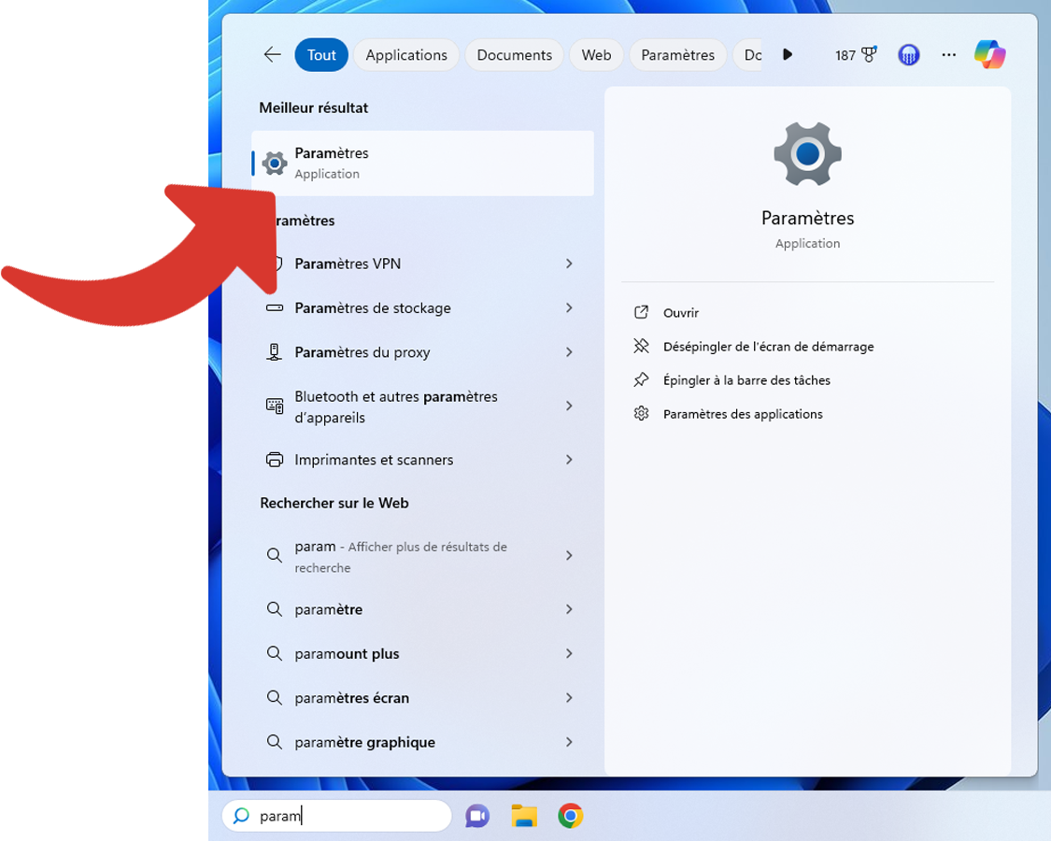Expand the paramètres écran suggestion chevron
This screenshot has width=1051, height=841.
(569, 697)
